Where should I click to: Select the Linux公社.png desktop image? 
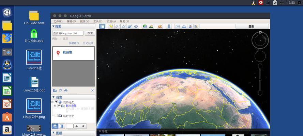[x=34, y=109]
